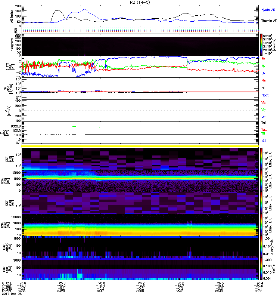Click the nT color bar of FBK panel
The height and width of the screenshot is (299, 280).
(261, 269)
